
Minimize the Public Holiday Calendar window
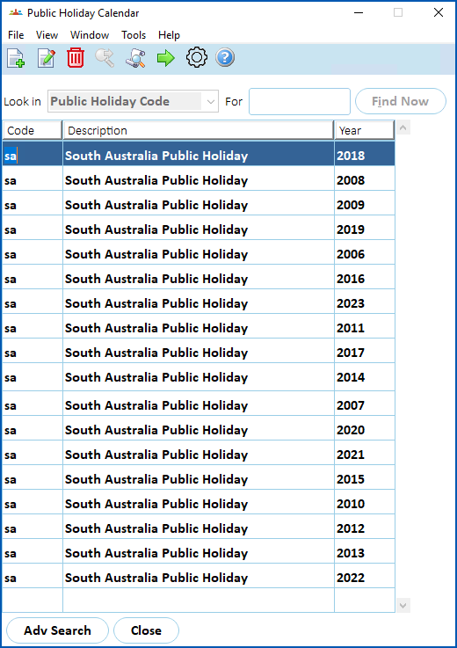(x=359, y=12)
